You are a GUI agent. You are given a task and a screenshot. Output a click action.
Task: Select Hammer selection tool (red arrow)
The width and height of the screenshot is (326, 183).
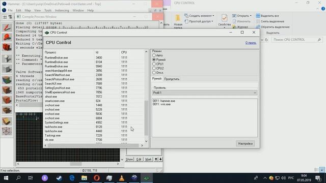click(7, 27)
